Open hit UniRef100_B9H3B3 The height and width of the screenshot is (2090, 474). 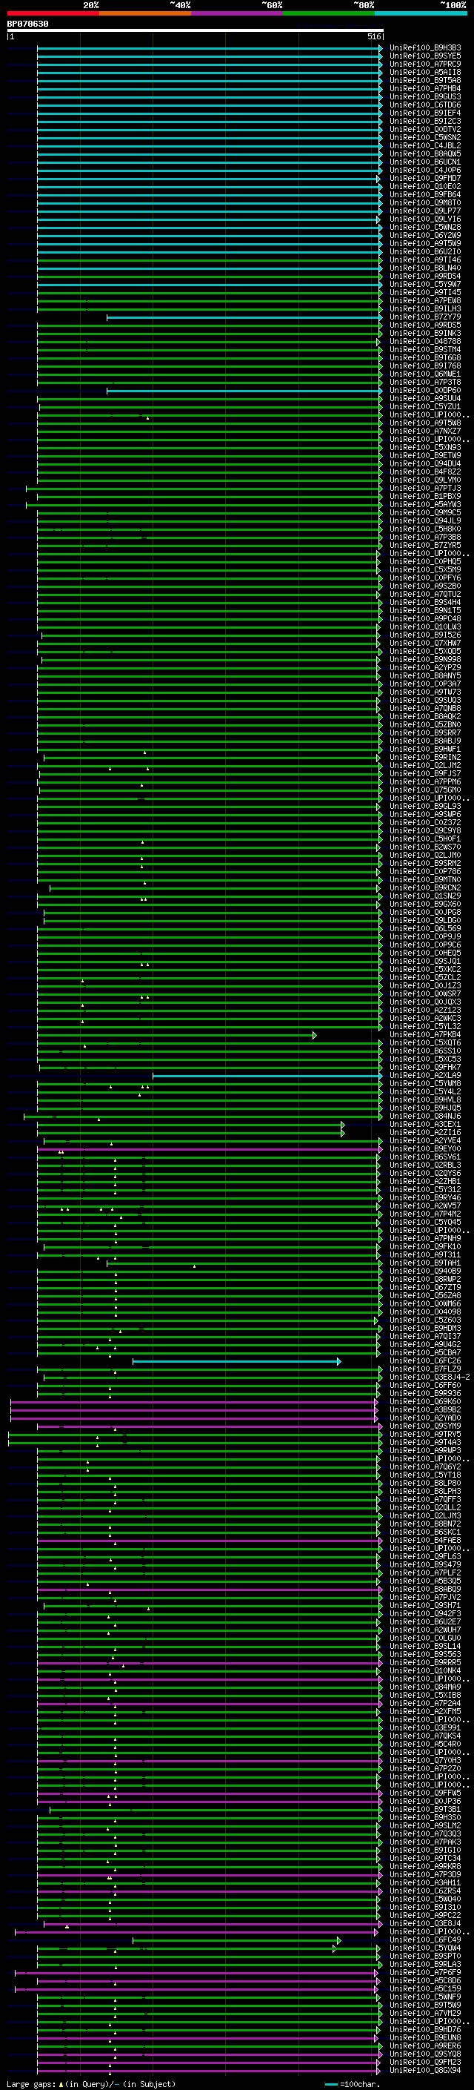click(424, 48)
